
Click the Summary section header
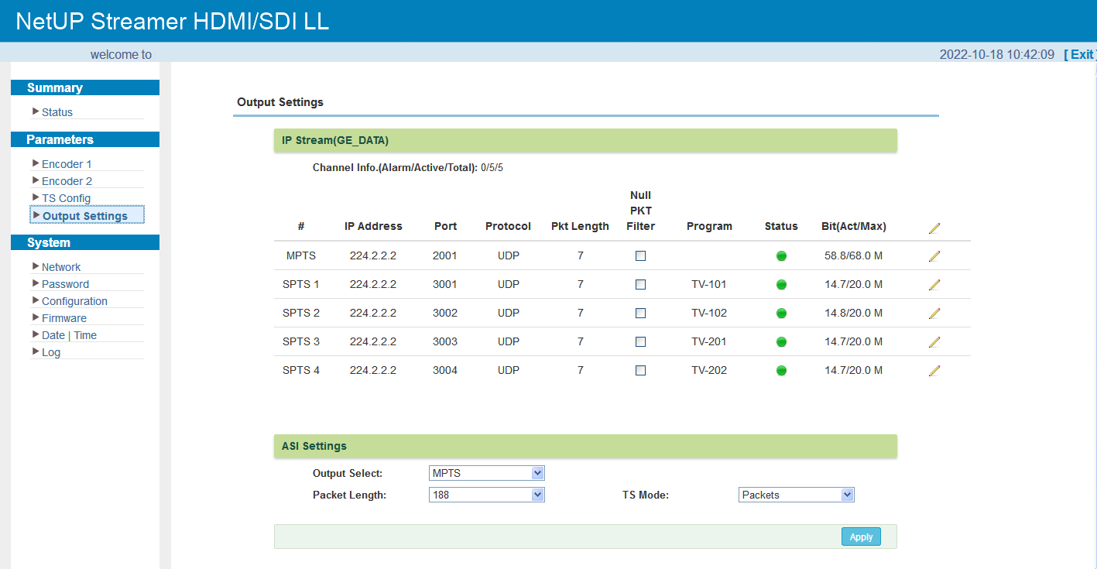(85, 87)
